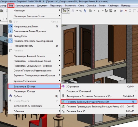Open dropdown arrow beside the toolbar marquee button
The image size is (138, 127).
tap(69, 11)
